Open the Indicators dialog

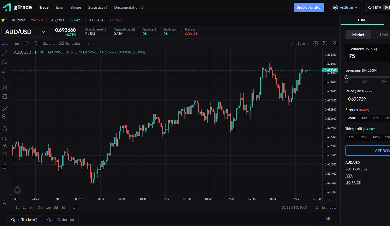click(44, 43)
